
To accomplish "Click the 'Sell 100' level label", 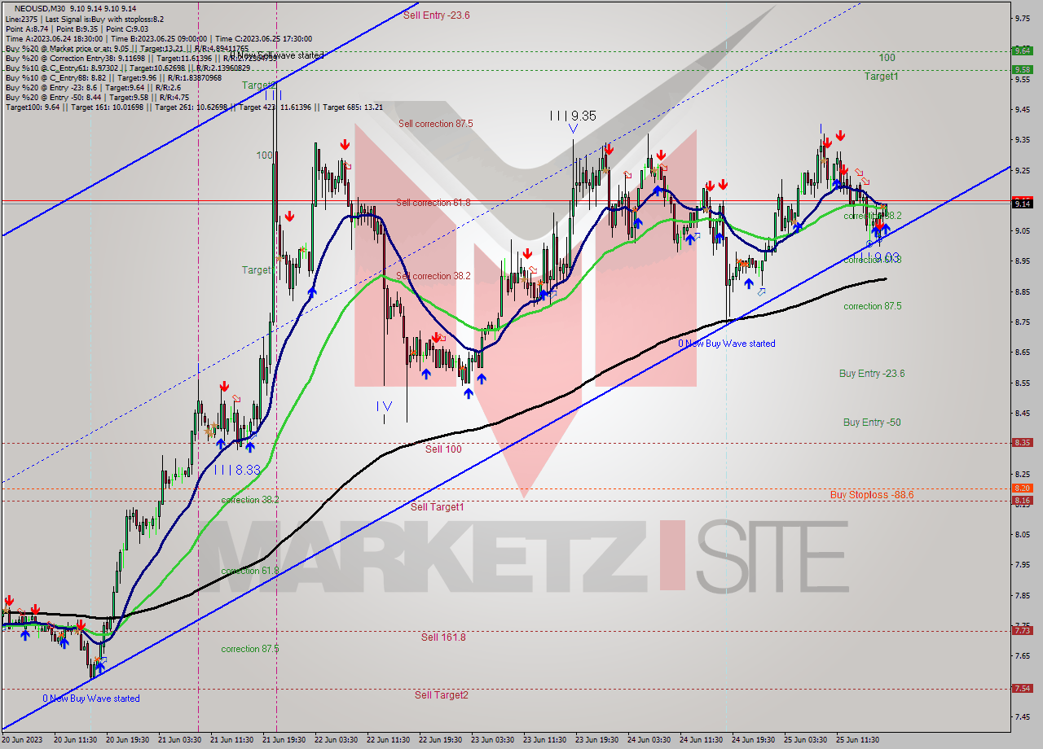I will pos(443,449).
